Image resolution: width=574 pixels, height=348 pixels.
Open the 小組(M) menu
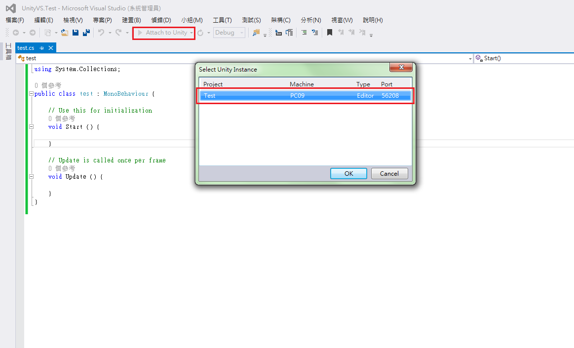coord(192,20)
